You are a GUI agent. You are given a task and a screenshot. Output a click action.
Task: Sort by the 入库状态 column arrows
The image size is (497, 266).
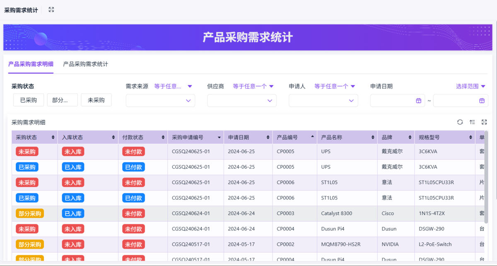click(x=113, y=137)
